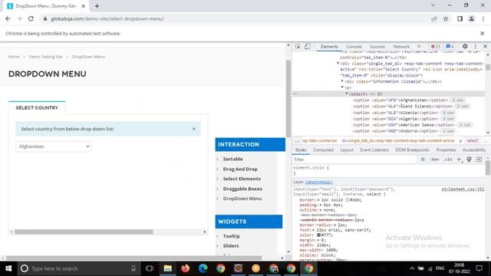
Task: Open the stylesheet.css:152 source link
Action: [x=463, y=189]
